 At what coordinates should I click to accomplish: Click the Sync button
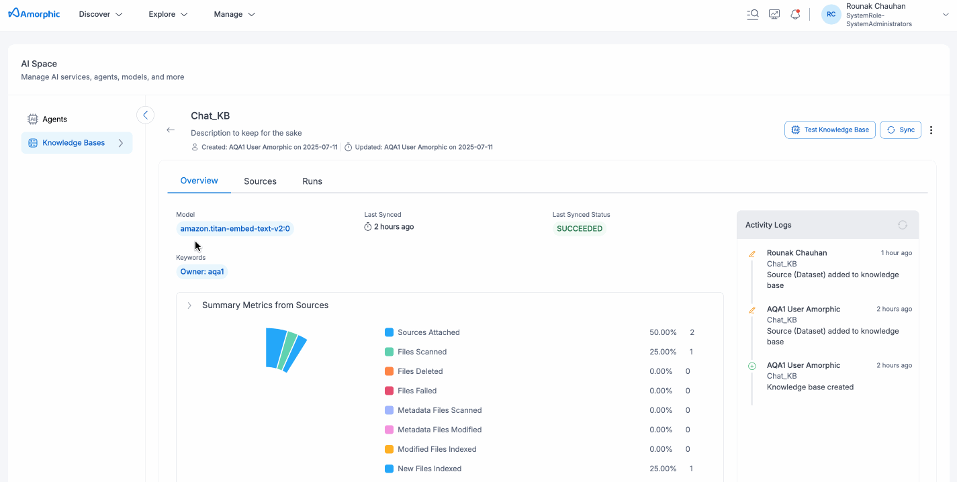click(900, 130)
